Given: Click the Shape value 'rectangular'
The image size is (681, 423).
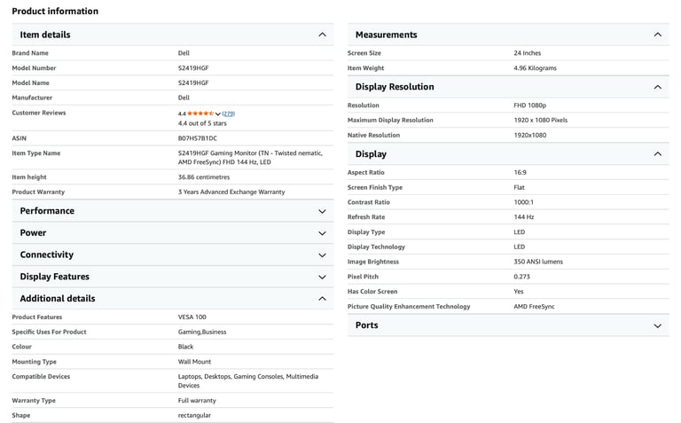Looking at the screenshot, I should tap(194, 416).
